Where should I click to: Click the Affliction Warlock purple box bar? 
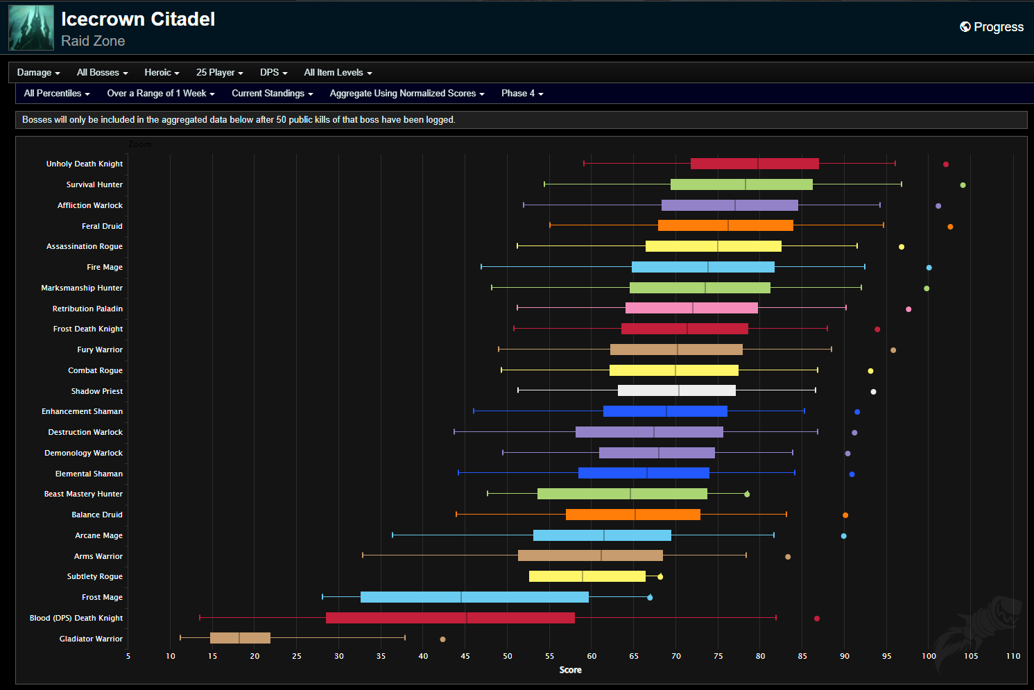pos(730,205)
